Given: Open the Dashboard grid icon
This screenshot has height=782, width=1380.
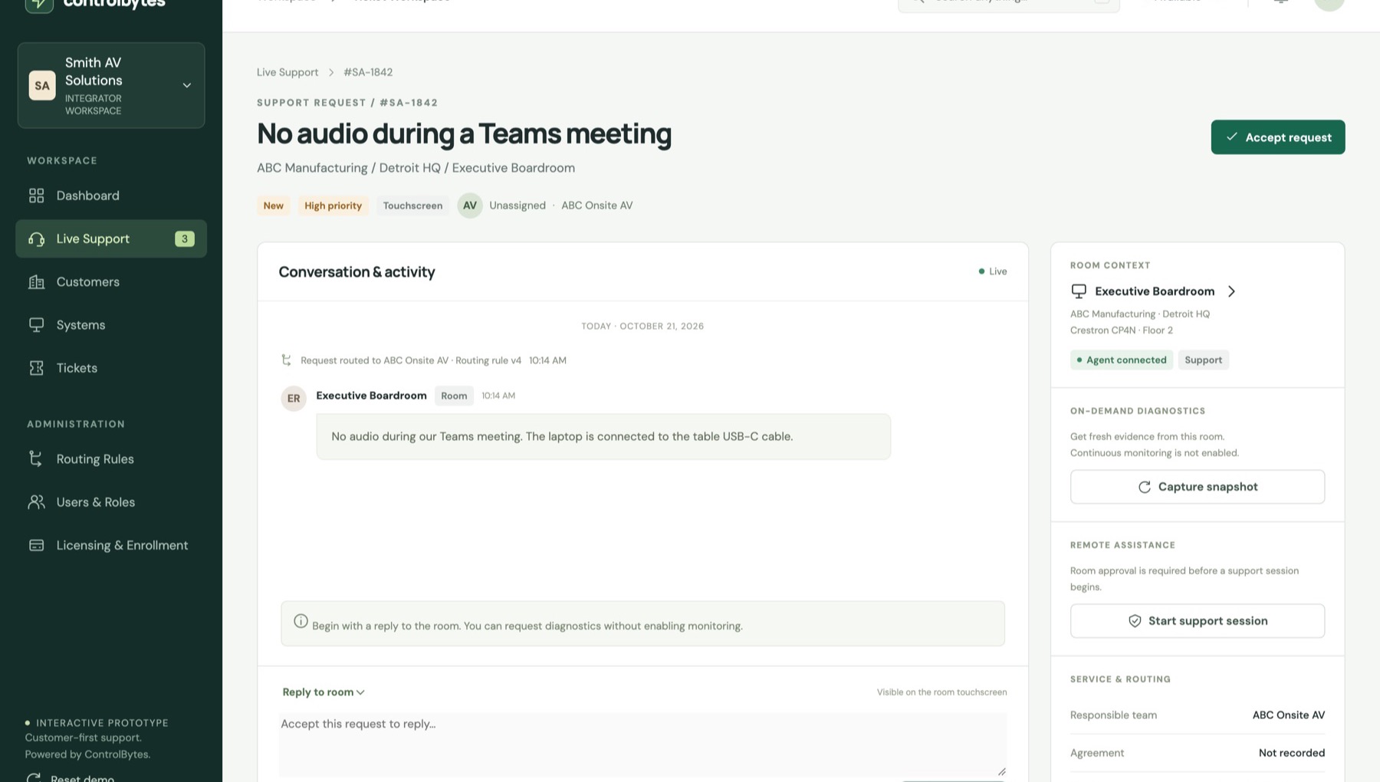Looking at the screenshot, I should [36, 195].
